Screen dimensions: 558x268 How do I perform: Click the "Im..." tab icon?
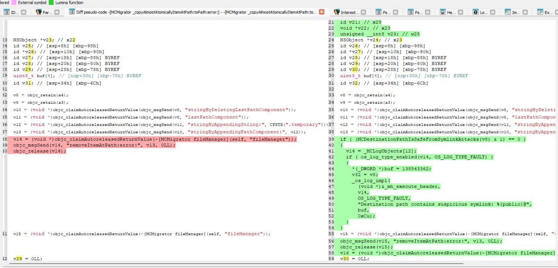coord(508,12)
